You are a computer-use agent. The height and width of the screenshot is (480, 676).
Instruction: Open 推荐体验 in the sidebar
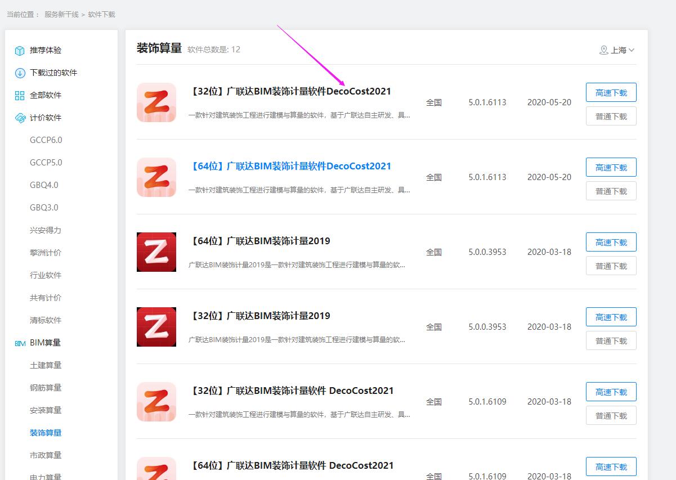[x=46, y=51]
